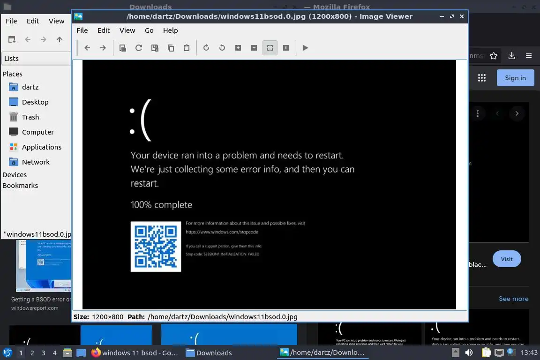Show image at original size
This screenshot has width=540, height=360.
coord(286,48)
